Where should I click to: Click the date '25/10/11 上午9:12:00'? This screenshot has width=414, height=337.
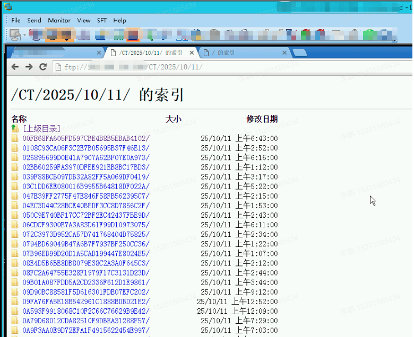point(239,292)
